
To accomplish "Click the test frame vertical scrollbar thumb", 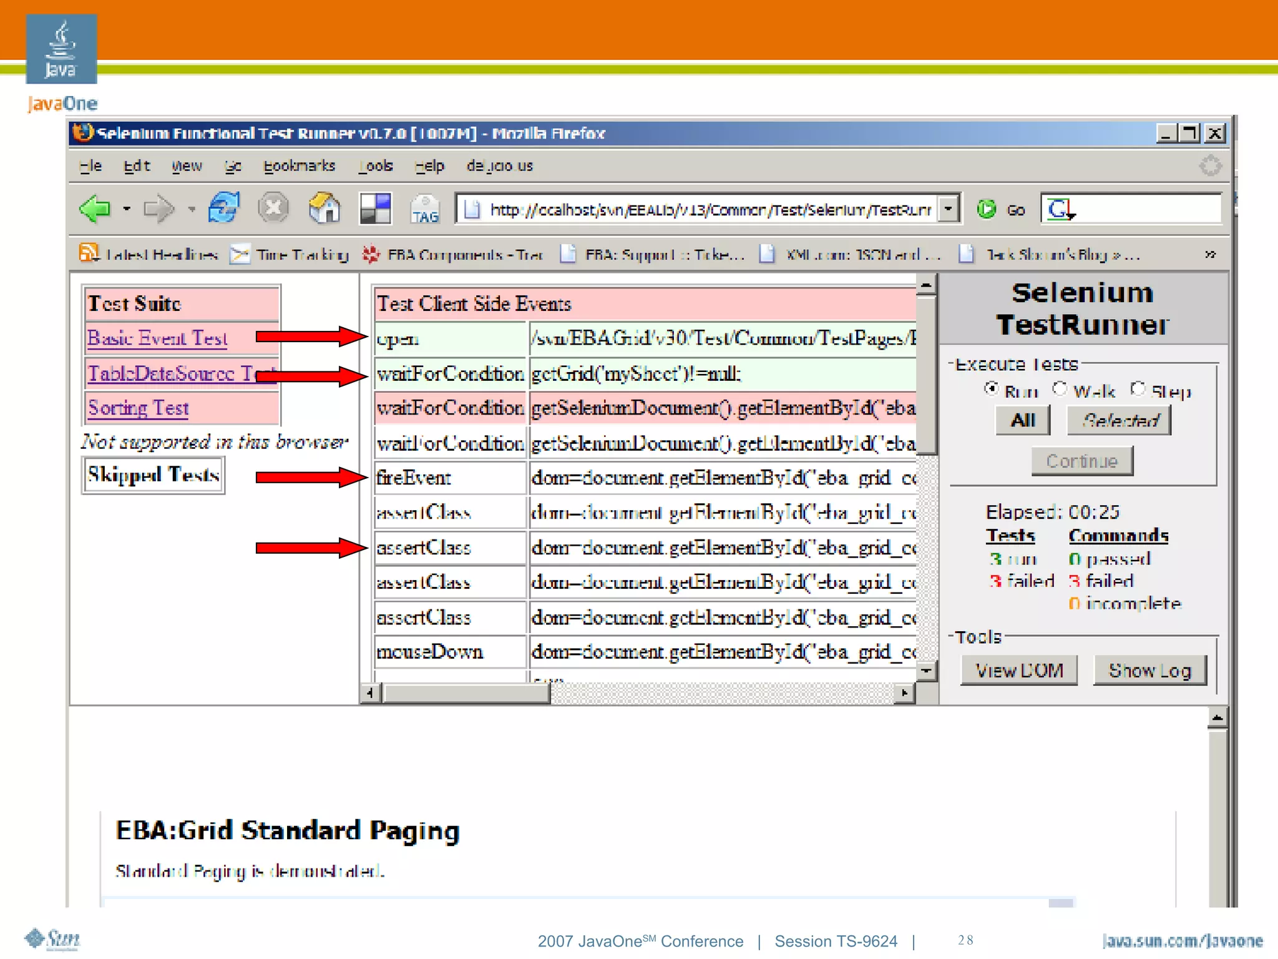I will pos(926,375).
